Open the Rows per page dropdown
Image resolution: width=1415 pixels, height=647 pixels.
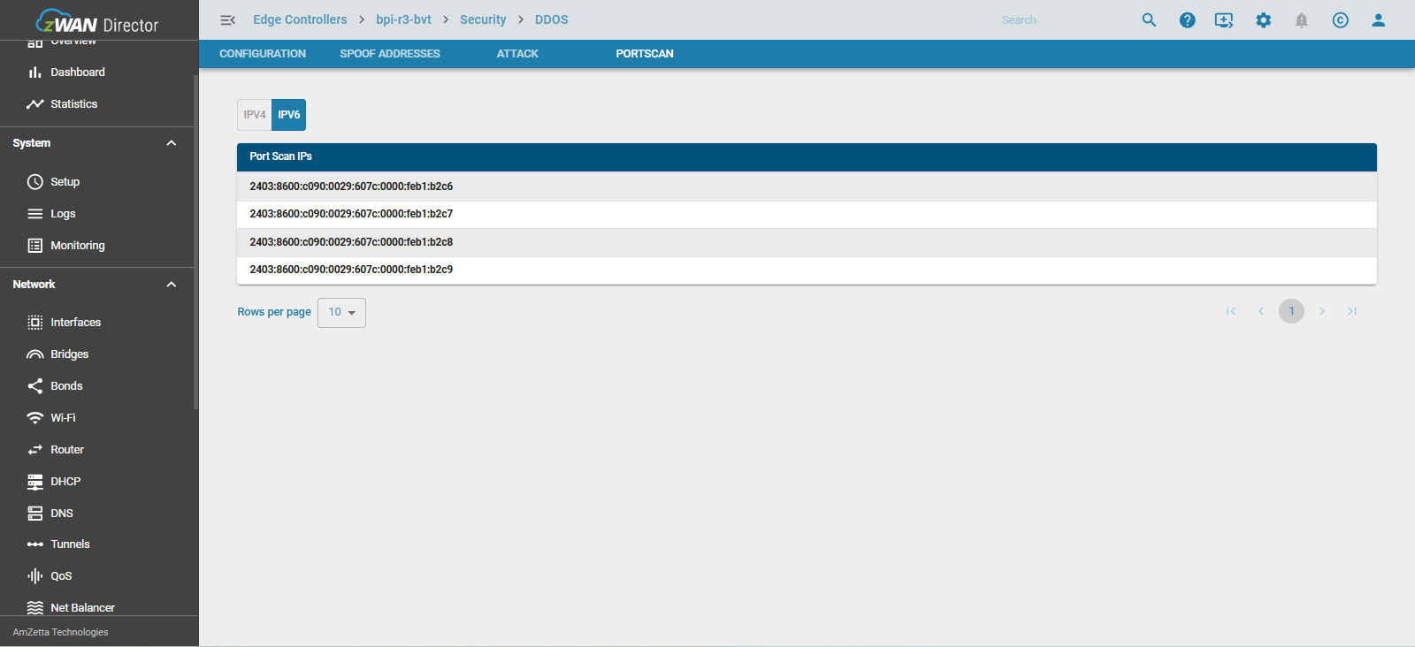coord(341,312)
